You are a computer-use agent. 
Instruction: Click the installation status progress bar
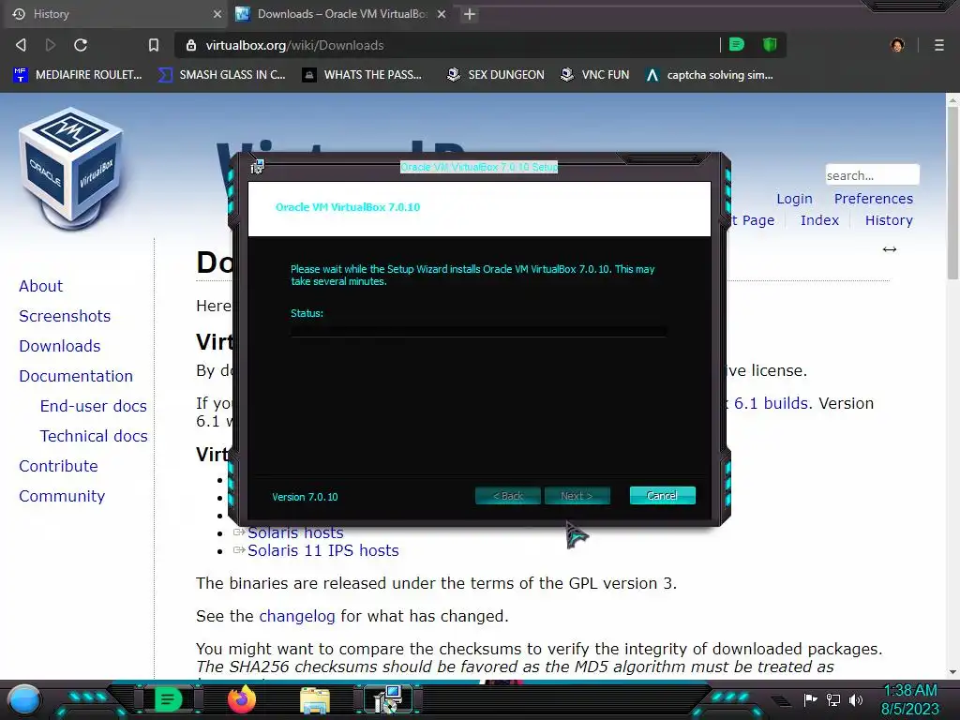pyautogui.click(x=479, y=332)
